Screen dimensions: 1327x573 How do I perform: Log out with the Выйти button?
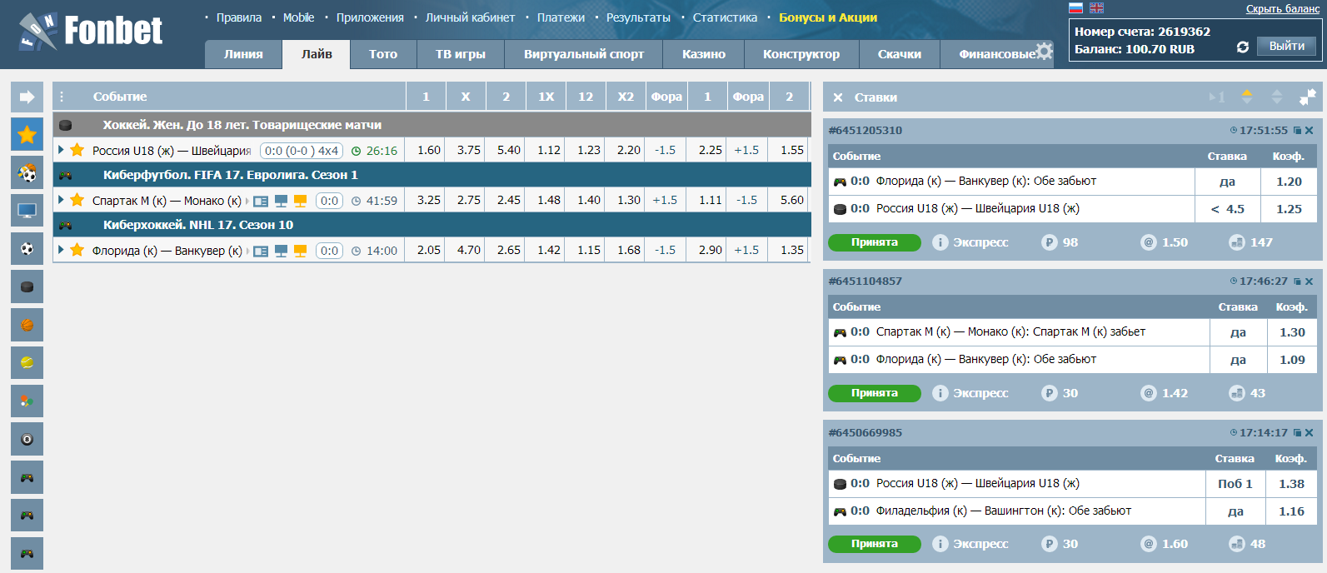1287,47
